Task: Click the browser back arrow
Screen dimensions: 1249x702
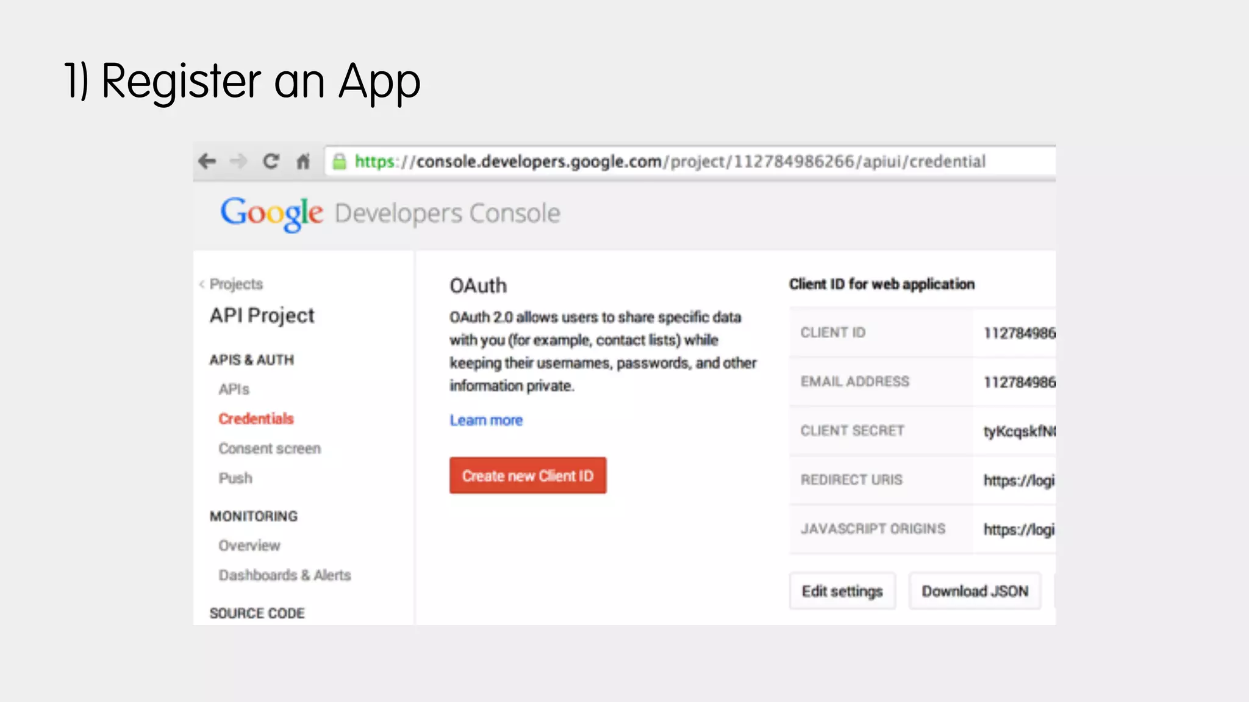Action: click(x=207, y=161)
